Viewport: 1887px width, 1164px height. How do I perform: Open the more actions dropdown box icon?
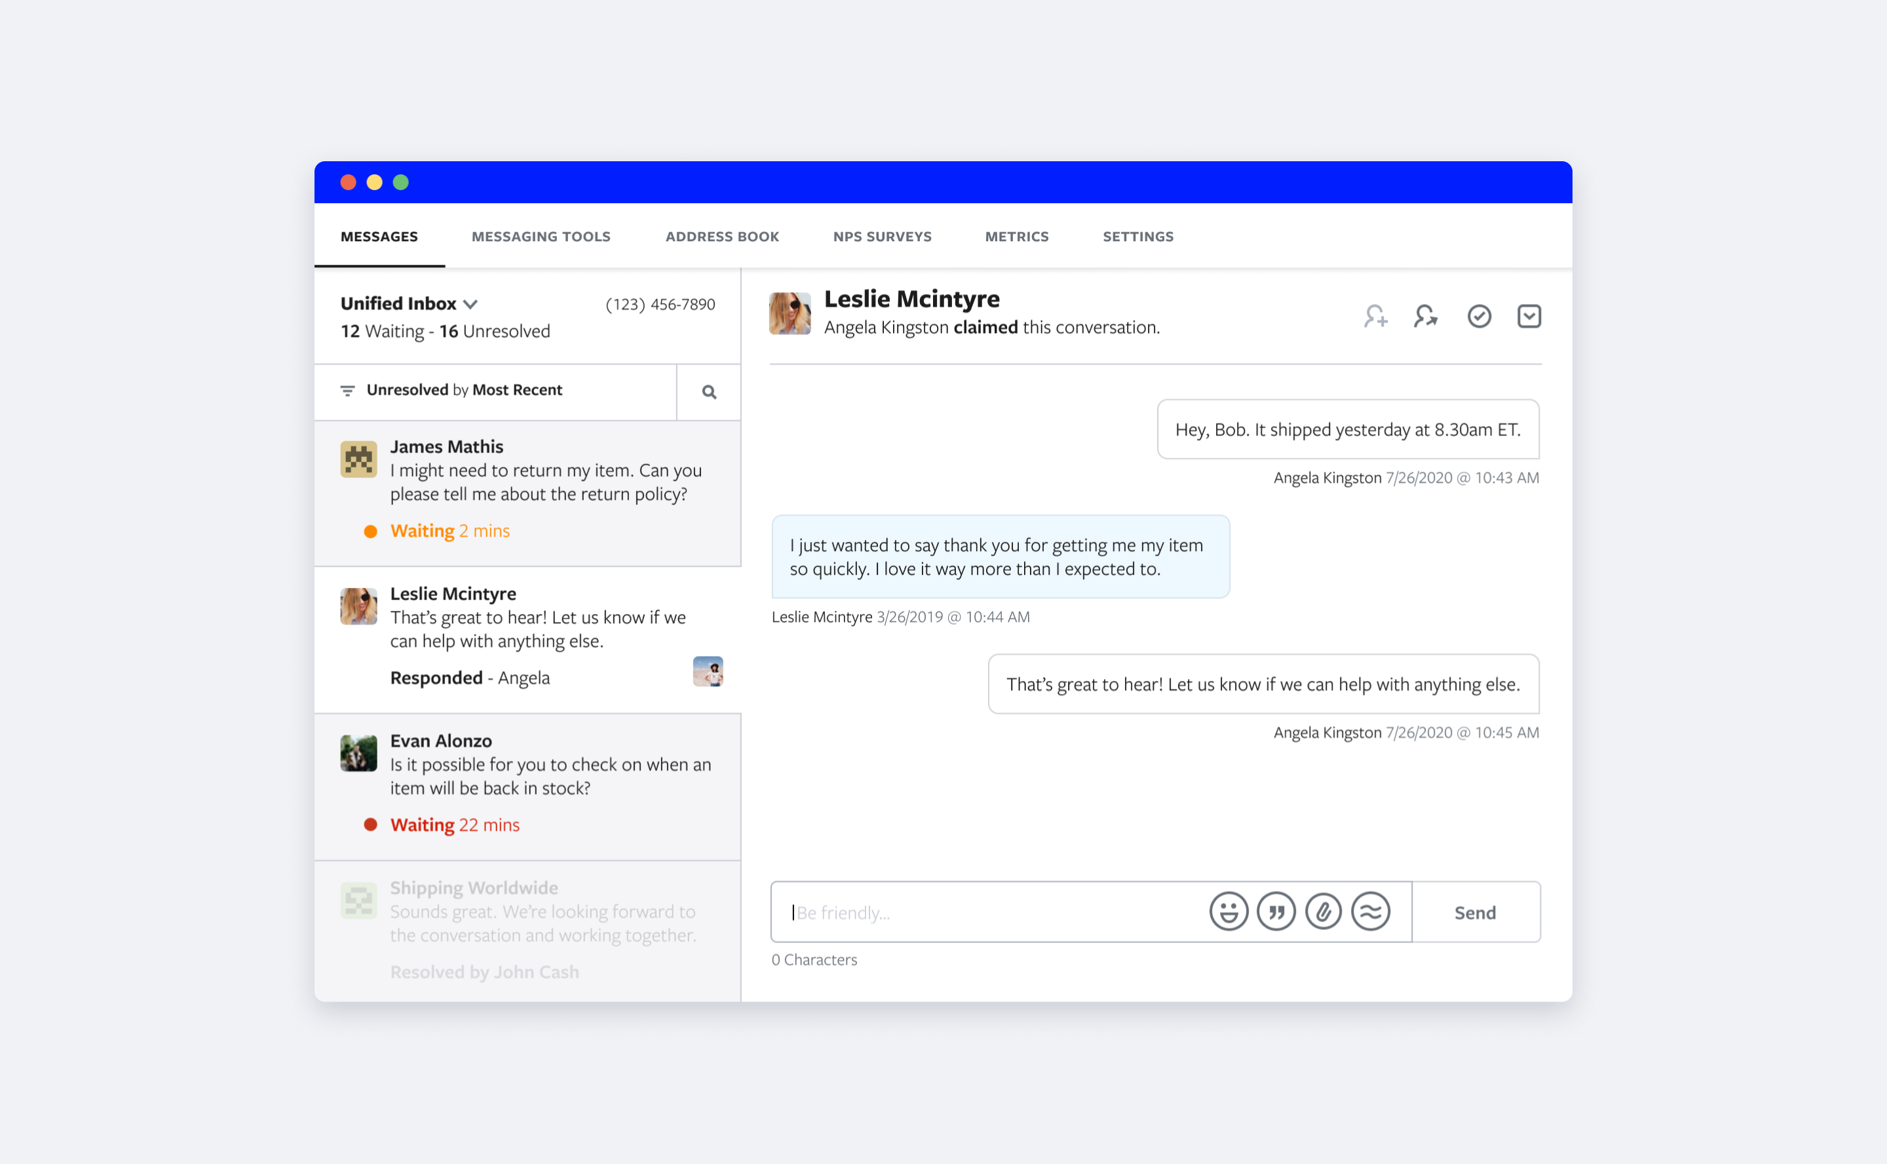point(1529,317)
